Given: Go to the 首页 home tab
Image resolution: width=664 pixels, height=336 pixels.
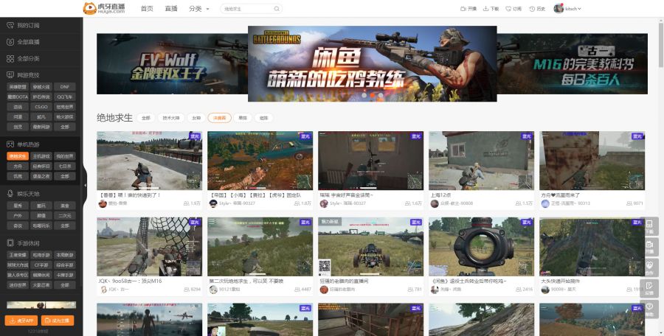Looking at the screenshot, I should tap(147, 9).
